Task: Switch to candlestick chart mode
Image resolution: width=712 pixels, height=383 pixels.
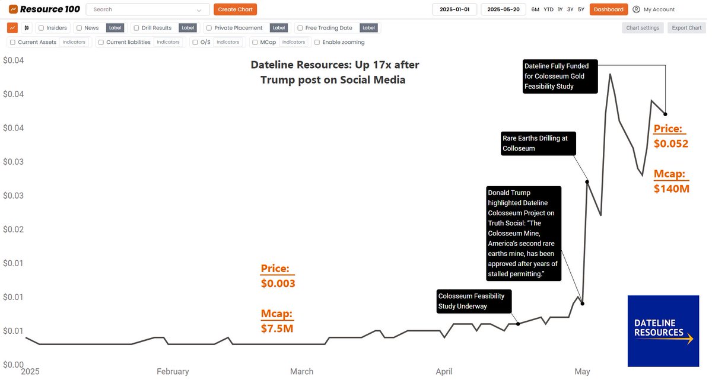Action: pyautogui.click(x=26, y=28)
